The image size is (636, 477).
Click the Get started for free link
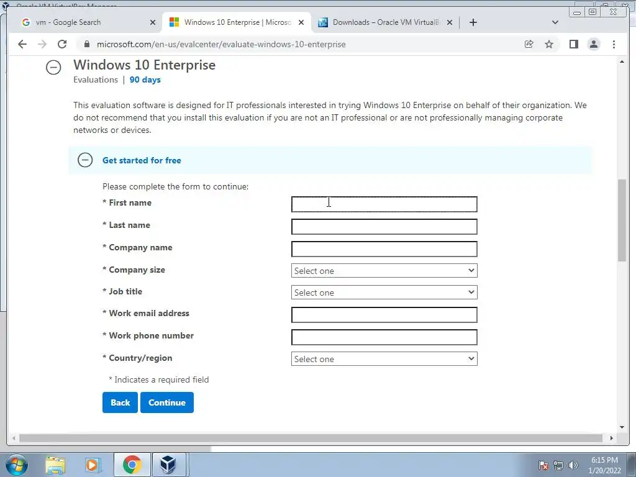tap(142, 160)
